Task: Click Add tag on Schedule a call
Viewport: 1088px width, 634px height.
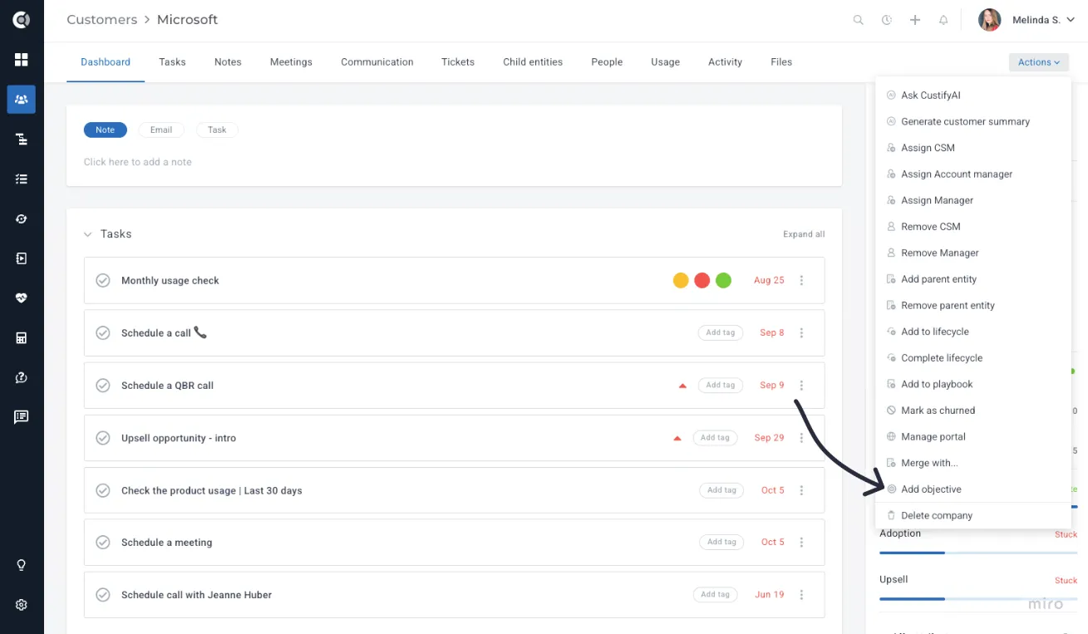Action: click(x=721, y=332)
